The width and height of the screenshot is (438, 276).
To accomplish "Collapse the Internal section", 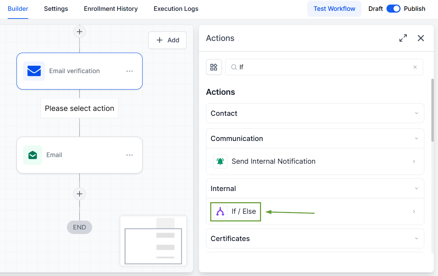I will point(417,189).
